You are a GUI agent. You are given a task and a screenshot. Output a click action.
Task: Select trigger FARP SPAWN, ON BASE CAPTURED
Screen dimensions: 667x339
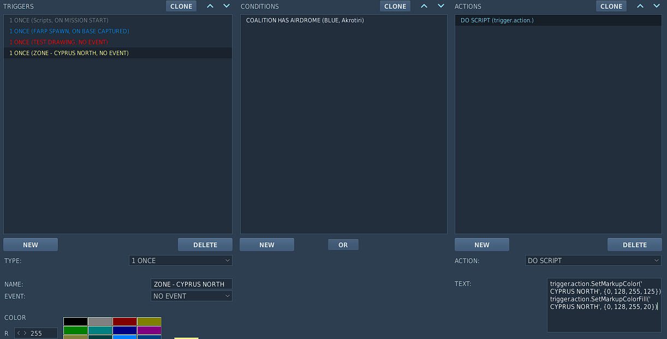pos(118,31)
